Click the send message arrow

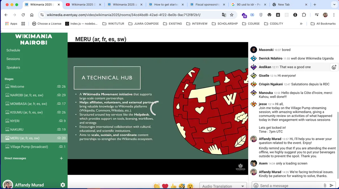coord(332,186)
